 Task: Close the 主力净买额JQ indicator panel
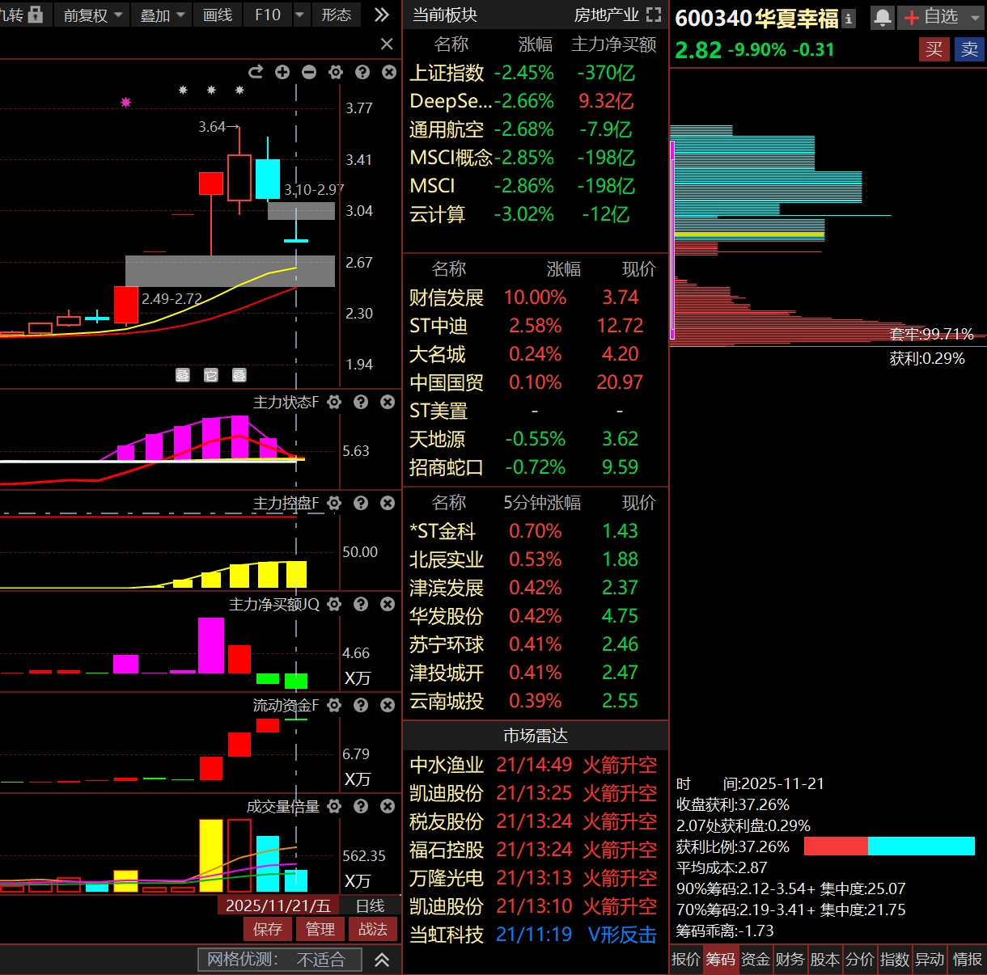388,604
